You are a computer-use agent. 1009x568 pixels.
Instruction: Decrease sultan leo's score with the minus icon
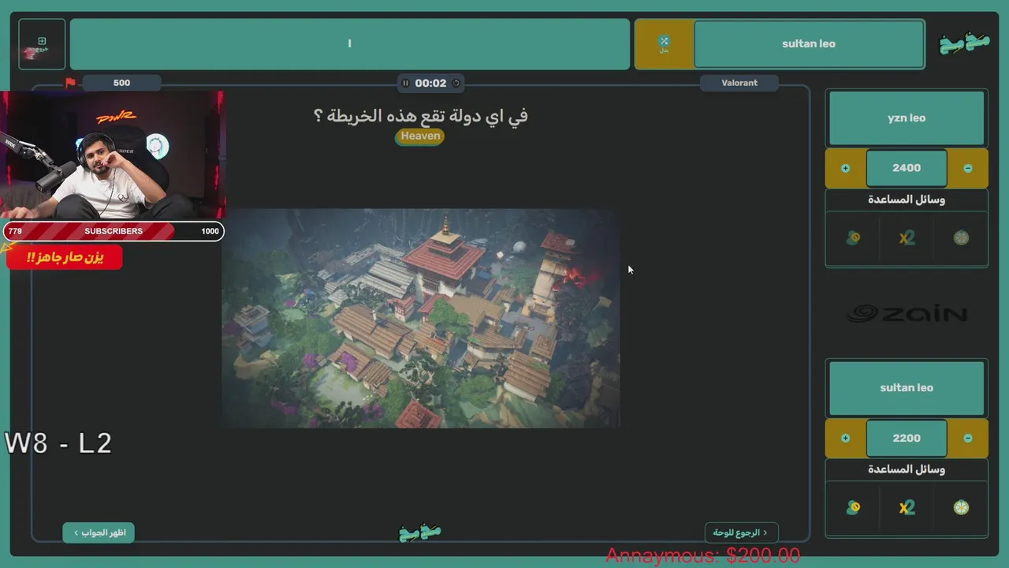pyautogui.click(x=968, y=438)
